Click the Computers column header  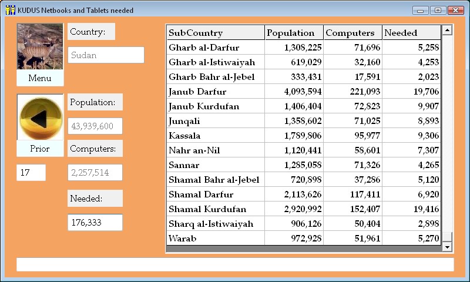point(352,33)
